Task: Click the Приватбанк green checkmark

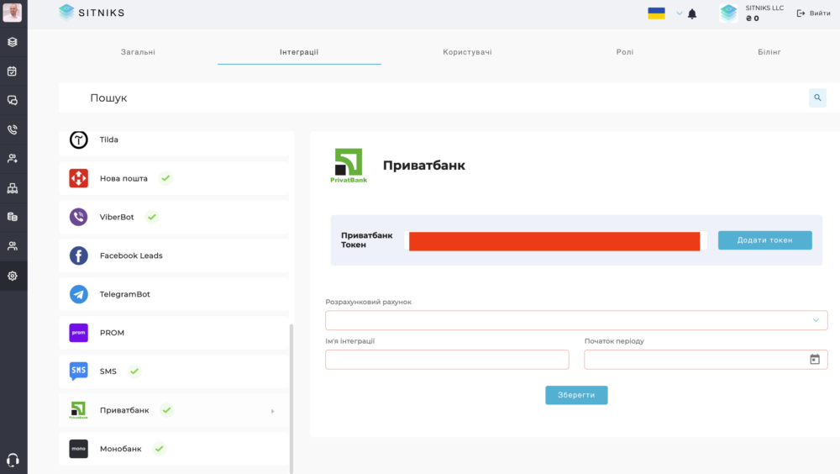Action: tap(167, 410)
